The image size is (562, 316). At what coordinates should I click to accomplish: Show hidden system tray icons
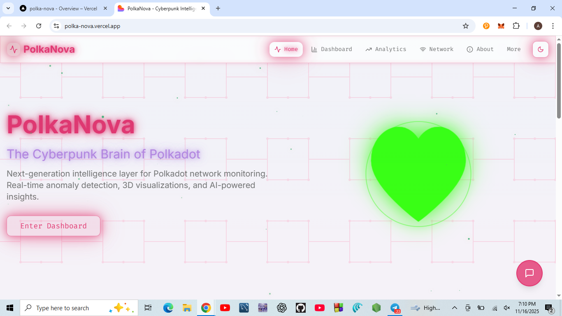click(x=455, y=308)
